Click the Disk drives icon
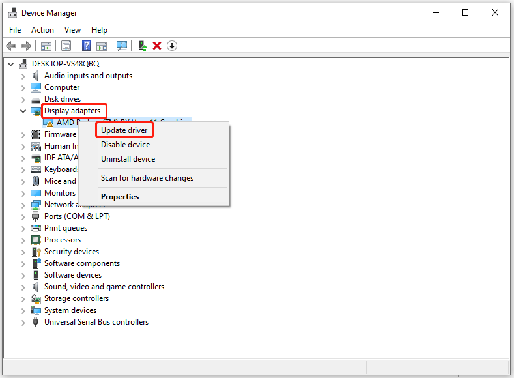514x378 pixels. [x=36, y=100]
